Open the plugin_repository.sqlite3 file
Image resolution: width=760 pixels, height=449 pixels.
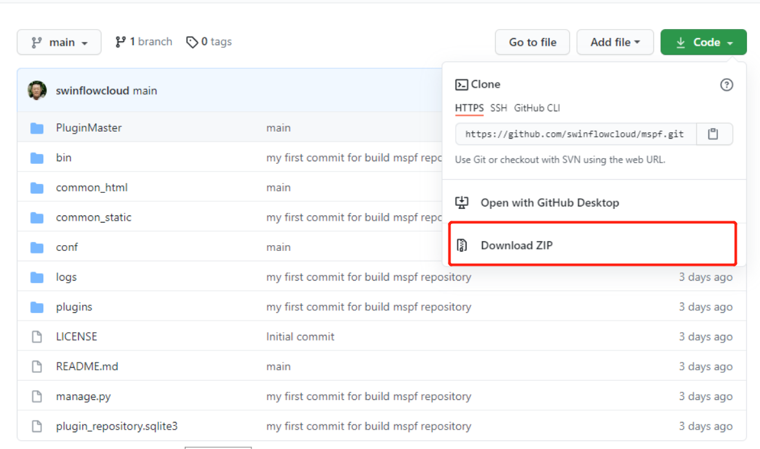click(x=117, y=426)
